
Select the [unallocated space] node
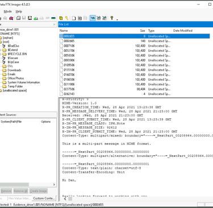tap(15, 90)
